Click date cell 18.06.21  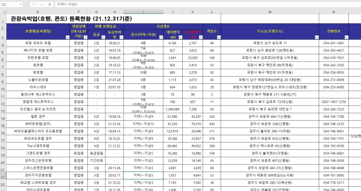coord(115,43)
